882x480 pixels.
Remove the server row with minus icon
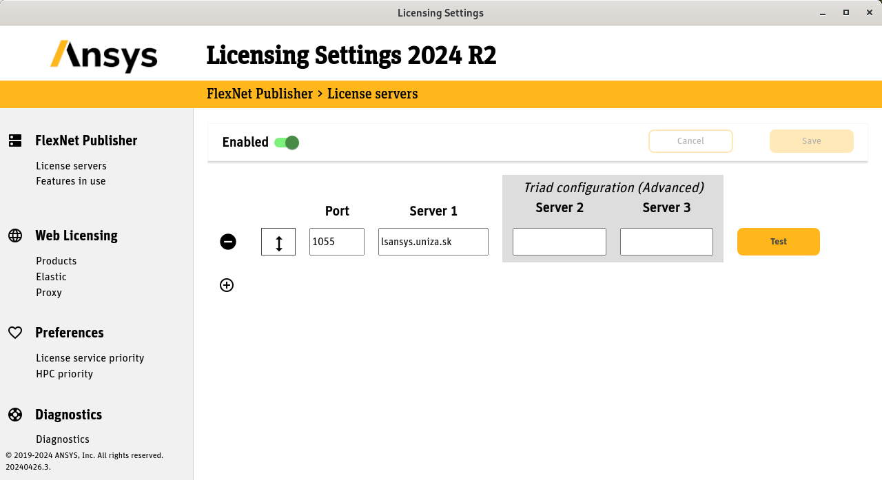pyautogui.click(x=228, y=242)
